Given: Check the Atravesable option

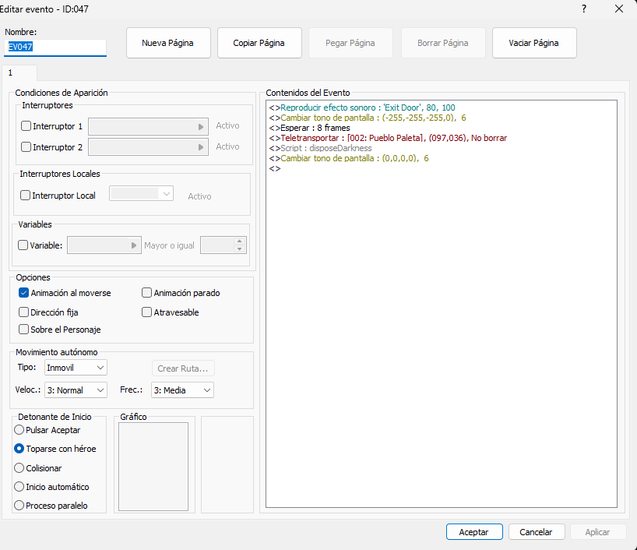Looking at the screenshot, I should coord(147,312).
